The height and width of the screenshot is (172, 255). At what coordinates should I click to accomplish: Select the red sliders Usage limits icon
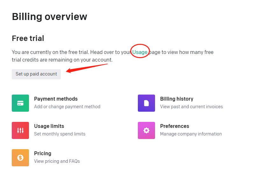coord(20,130)
